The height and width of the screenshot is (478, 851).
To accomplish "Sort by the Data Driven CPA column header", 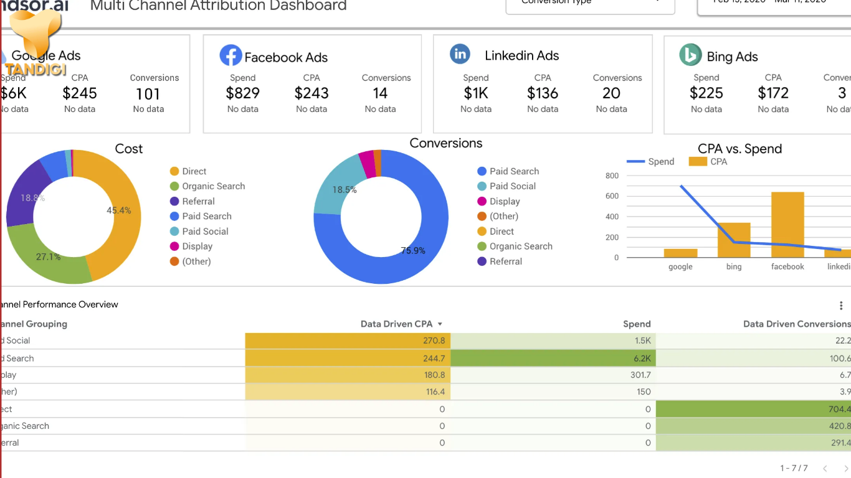I will pyautogui.click(x=396, y=324).
